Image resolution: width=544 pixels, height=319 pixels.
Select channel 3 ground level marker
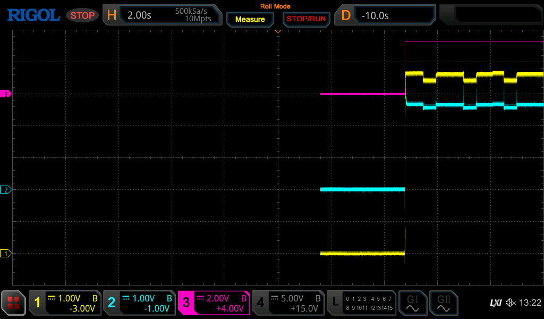5,94
